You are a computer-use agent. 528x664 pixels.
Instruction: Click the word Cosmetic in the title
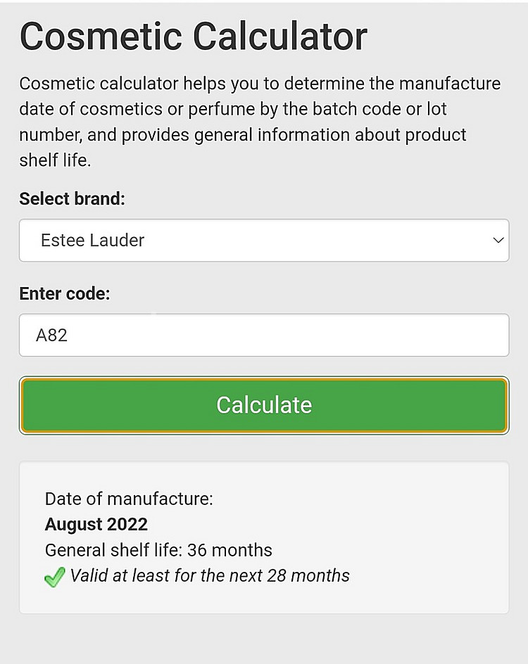point(101,37)
